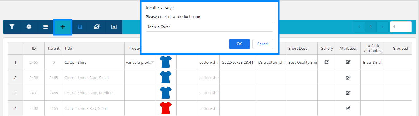Edit attributes of the Cotton Shirt row
The height and width of the screenshot is (116, 419).
(x=348, y=62)
